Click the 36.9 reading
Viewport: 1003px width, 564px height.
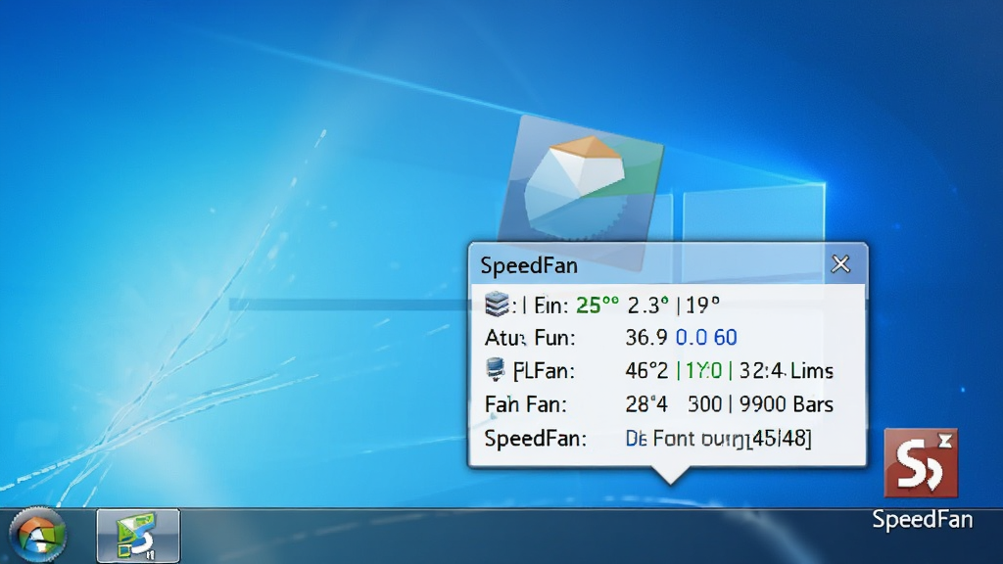click(x=646, y=337)
